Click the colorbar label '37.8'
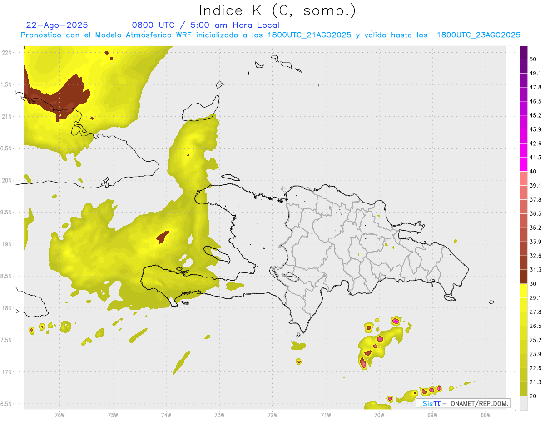The image size is (545, 421). (x=535, y=199)
